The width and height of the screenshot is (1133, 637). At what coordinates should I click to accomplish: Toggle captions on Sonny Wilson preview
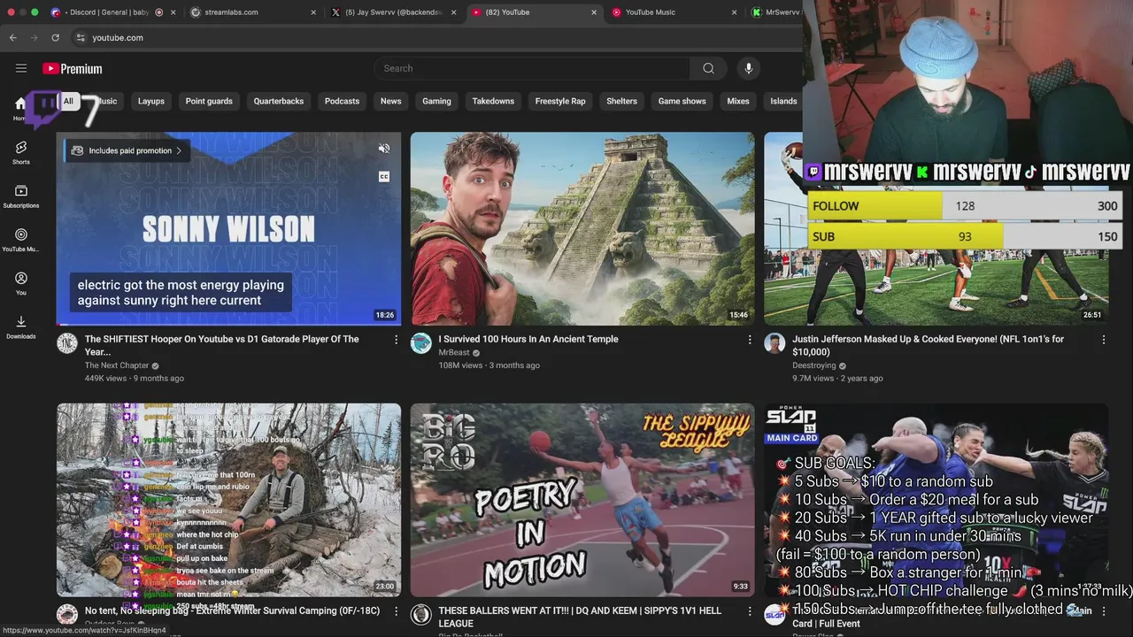(x=384, y=177)
